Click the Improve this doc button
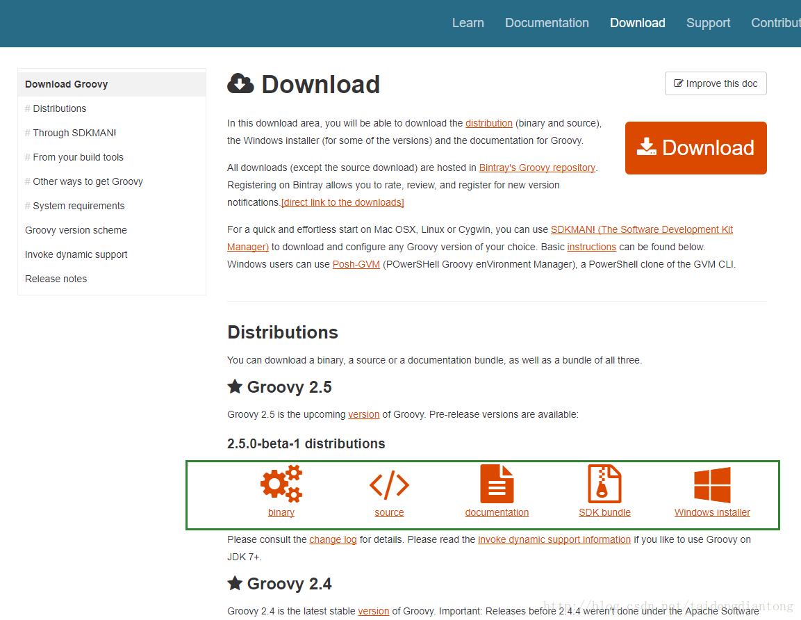Viewport: 801px width, 620px height. point(716,83)
